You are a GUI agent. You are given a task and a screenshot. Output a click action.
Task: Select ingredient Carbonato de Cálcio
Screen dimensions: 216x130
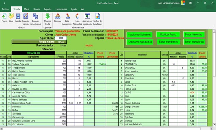[x=33, y=92]
